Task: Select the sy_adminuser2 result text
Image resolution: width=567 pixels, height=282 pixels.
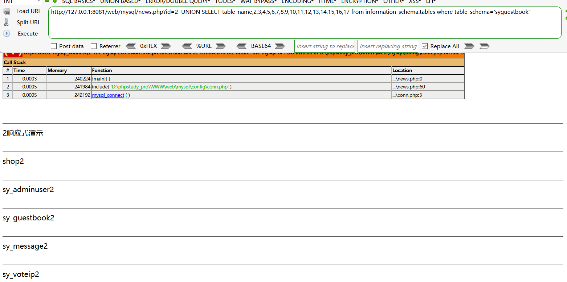Action: [x=28, y=190]
